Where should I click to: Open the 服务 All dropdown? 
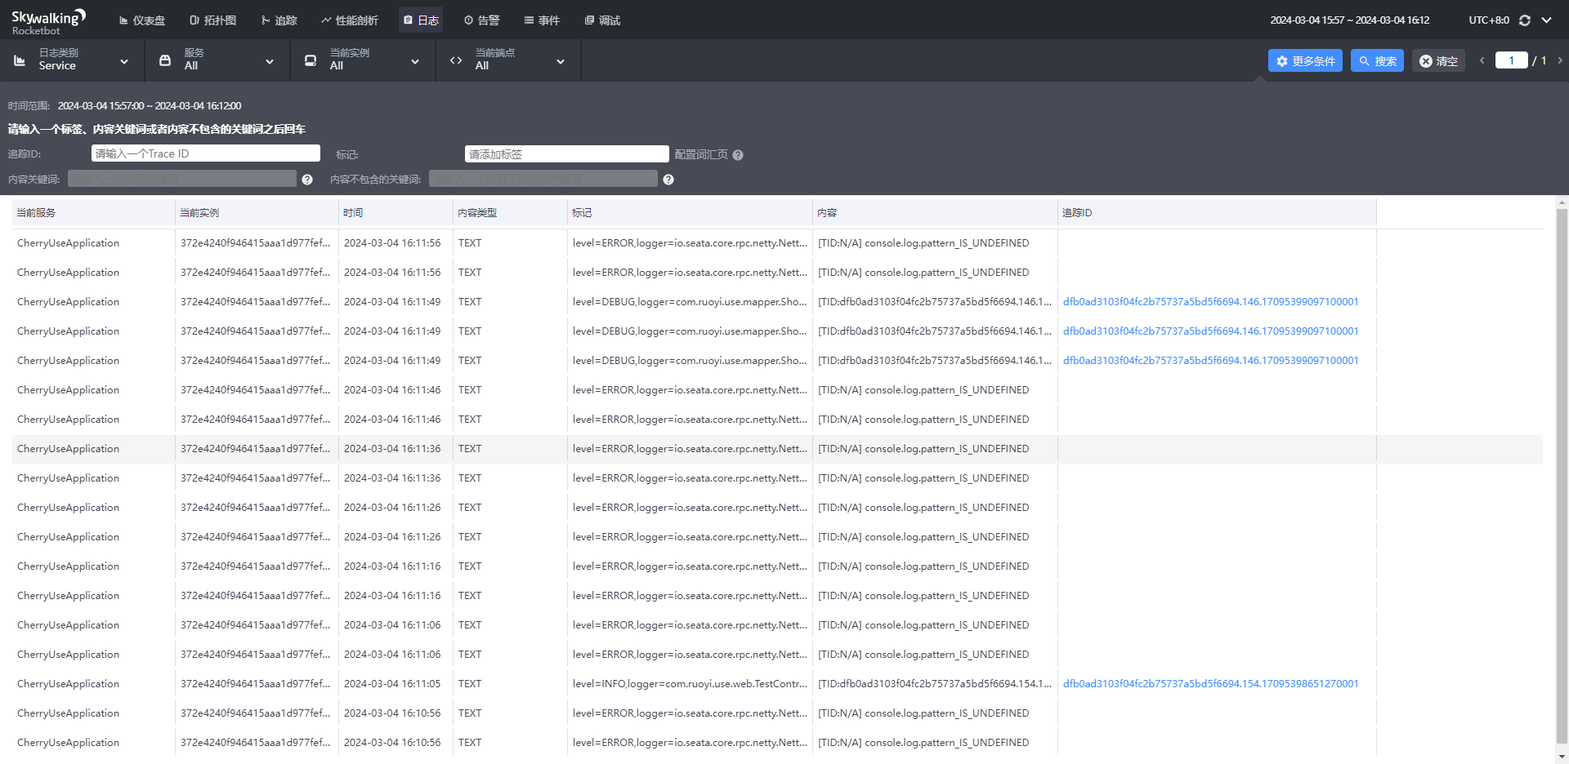pyautogui.click(x=217, y=60)
